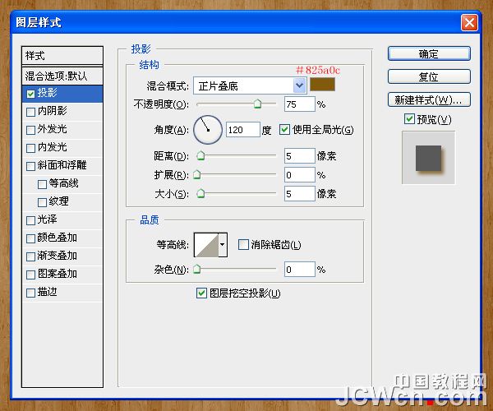This screenshot has width=493, height=411.
Task: Click the 杂色 percent value field
Action: (300, 270)
